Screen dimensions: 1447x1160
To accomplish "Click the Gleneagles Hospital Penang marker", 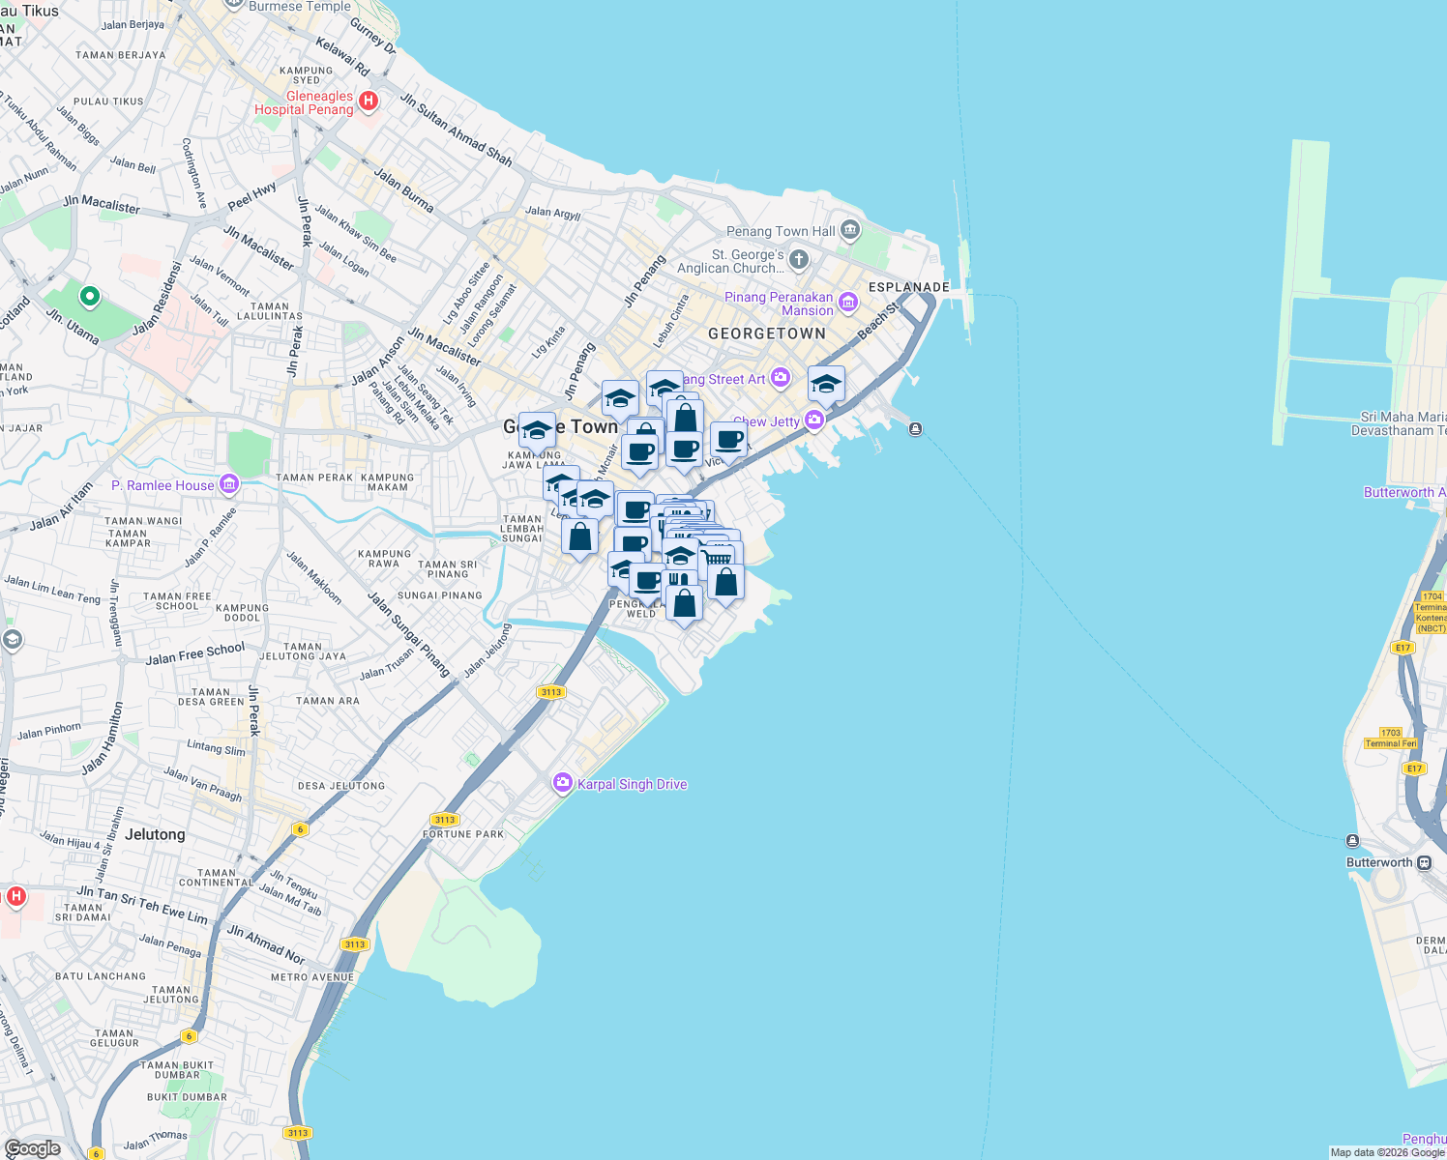I will [x=369, y=101].
